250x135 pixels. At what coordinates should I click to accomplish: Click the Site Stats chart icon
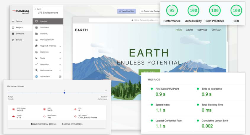[36, 27]
